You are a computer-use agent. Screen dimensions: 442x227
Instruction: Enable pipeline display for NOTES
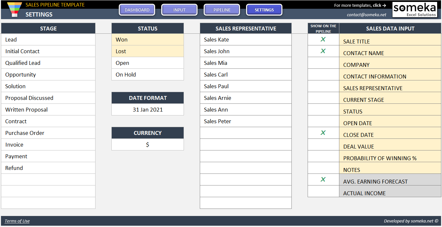323,168
